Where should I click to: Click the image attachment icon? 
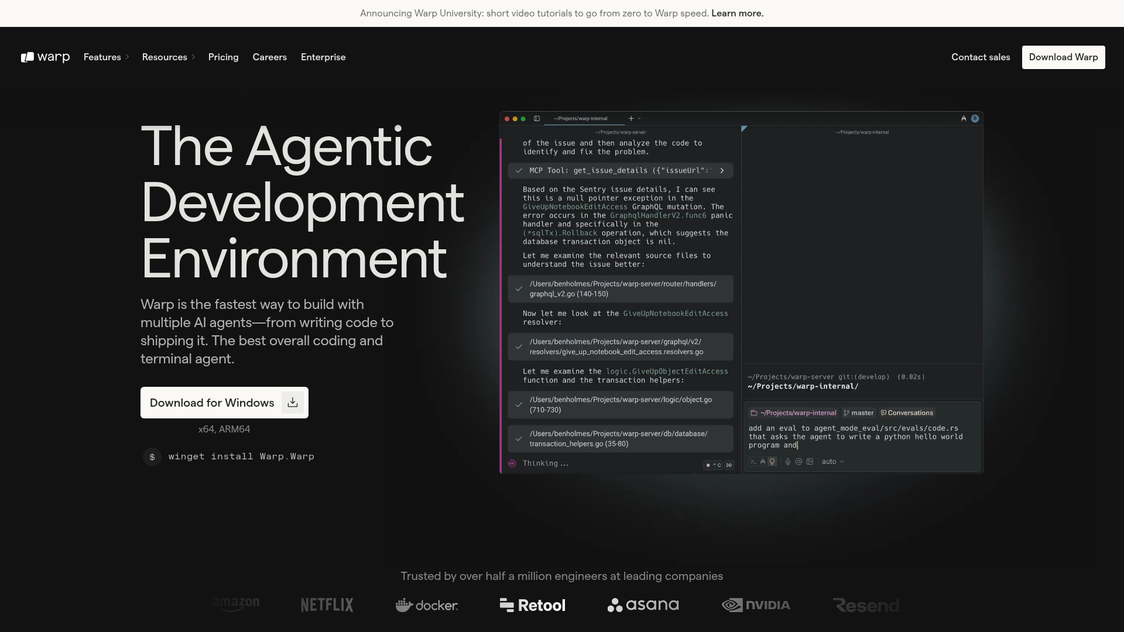(x=810, y=462)
